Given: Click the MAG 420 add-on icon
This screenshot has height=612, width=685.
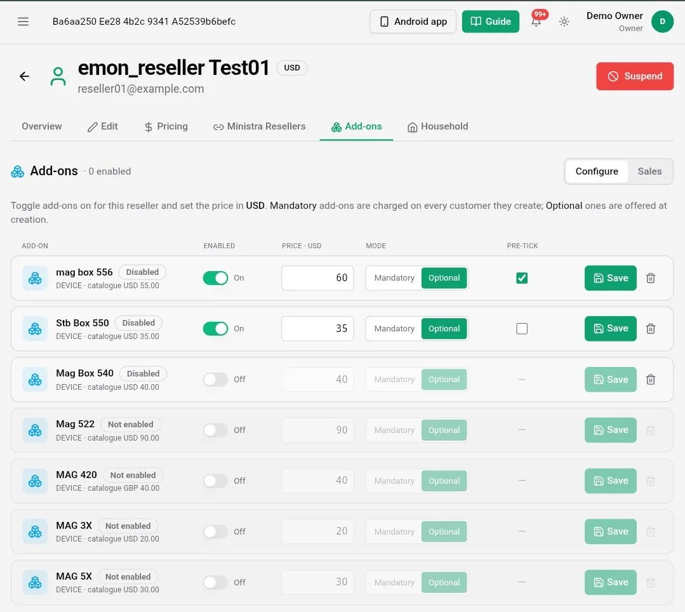Looking at the screenshot, I should click(35, 481).
